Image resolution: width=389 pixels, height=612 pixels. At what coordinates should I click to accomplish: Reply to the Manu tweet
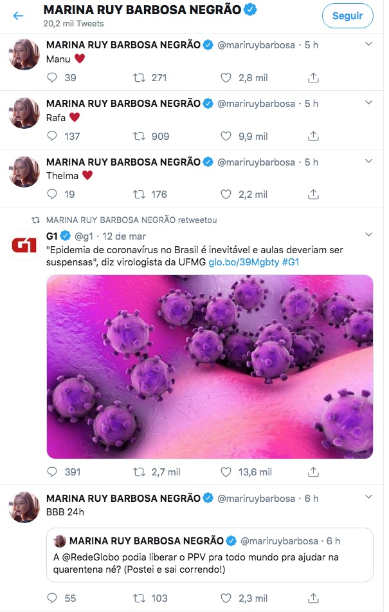pyautogui.click(x=53, y=78)
